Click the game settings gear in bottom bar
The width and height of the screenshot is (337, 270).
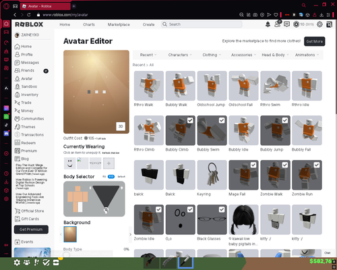[17, 263]
